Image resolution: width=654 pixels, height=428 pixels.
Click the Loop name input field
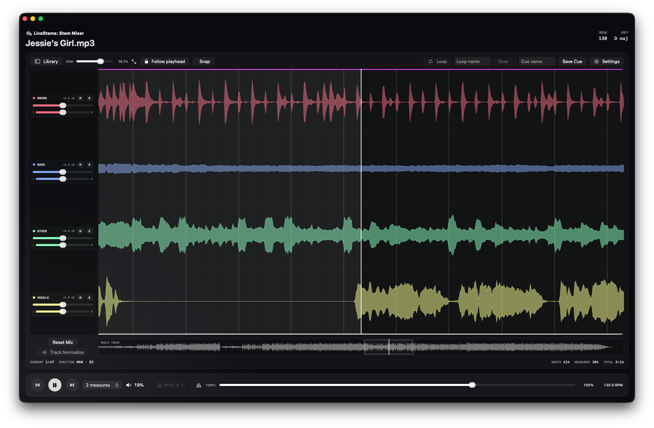[x=472, y=61]
